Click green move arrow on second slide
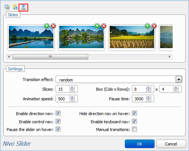This screenshot has width=189, height=151. [x=97, y=26]
